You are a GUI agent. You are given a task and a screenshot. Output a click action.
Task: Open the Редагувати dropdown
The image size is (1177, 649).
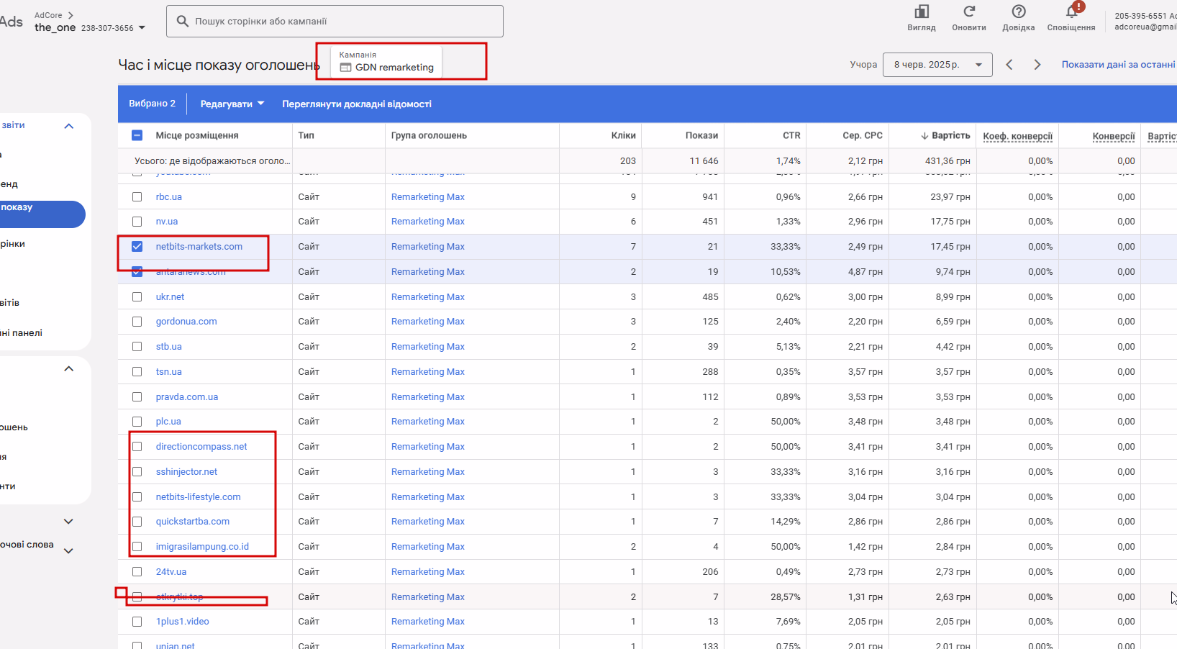point(232,104)
